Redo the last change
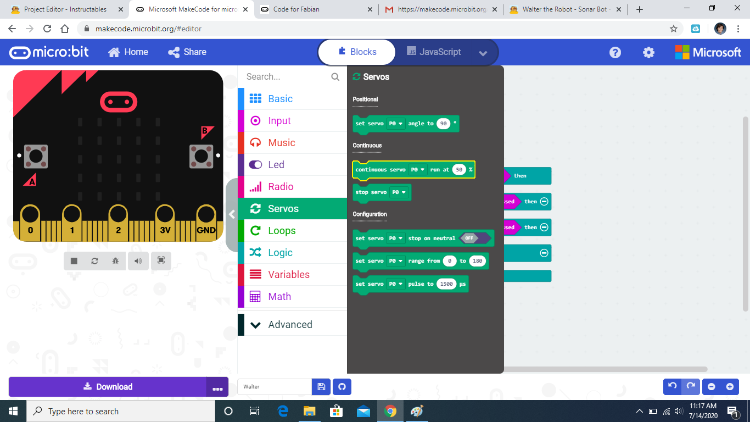The width and height of the screenshot is (750, 422). point(691,386)
